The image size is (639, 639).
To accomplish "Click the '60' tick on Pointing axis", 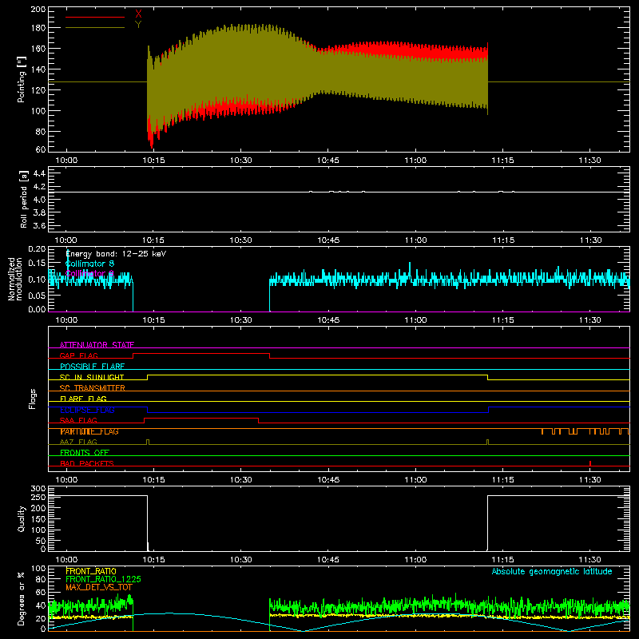I will [x=41, y=149].
